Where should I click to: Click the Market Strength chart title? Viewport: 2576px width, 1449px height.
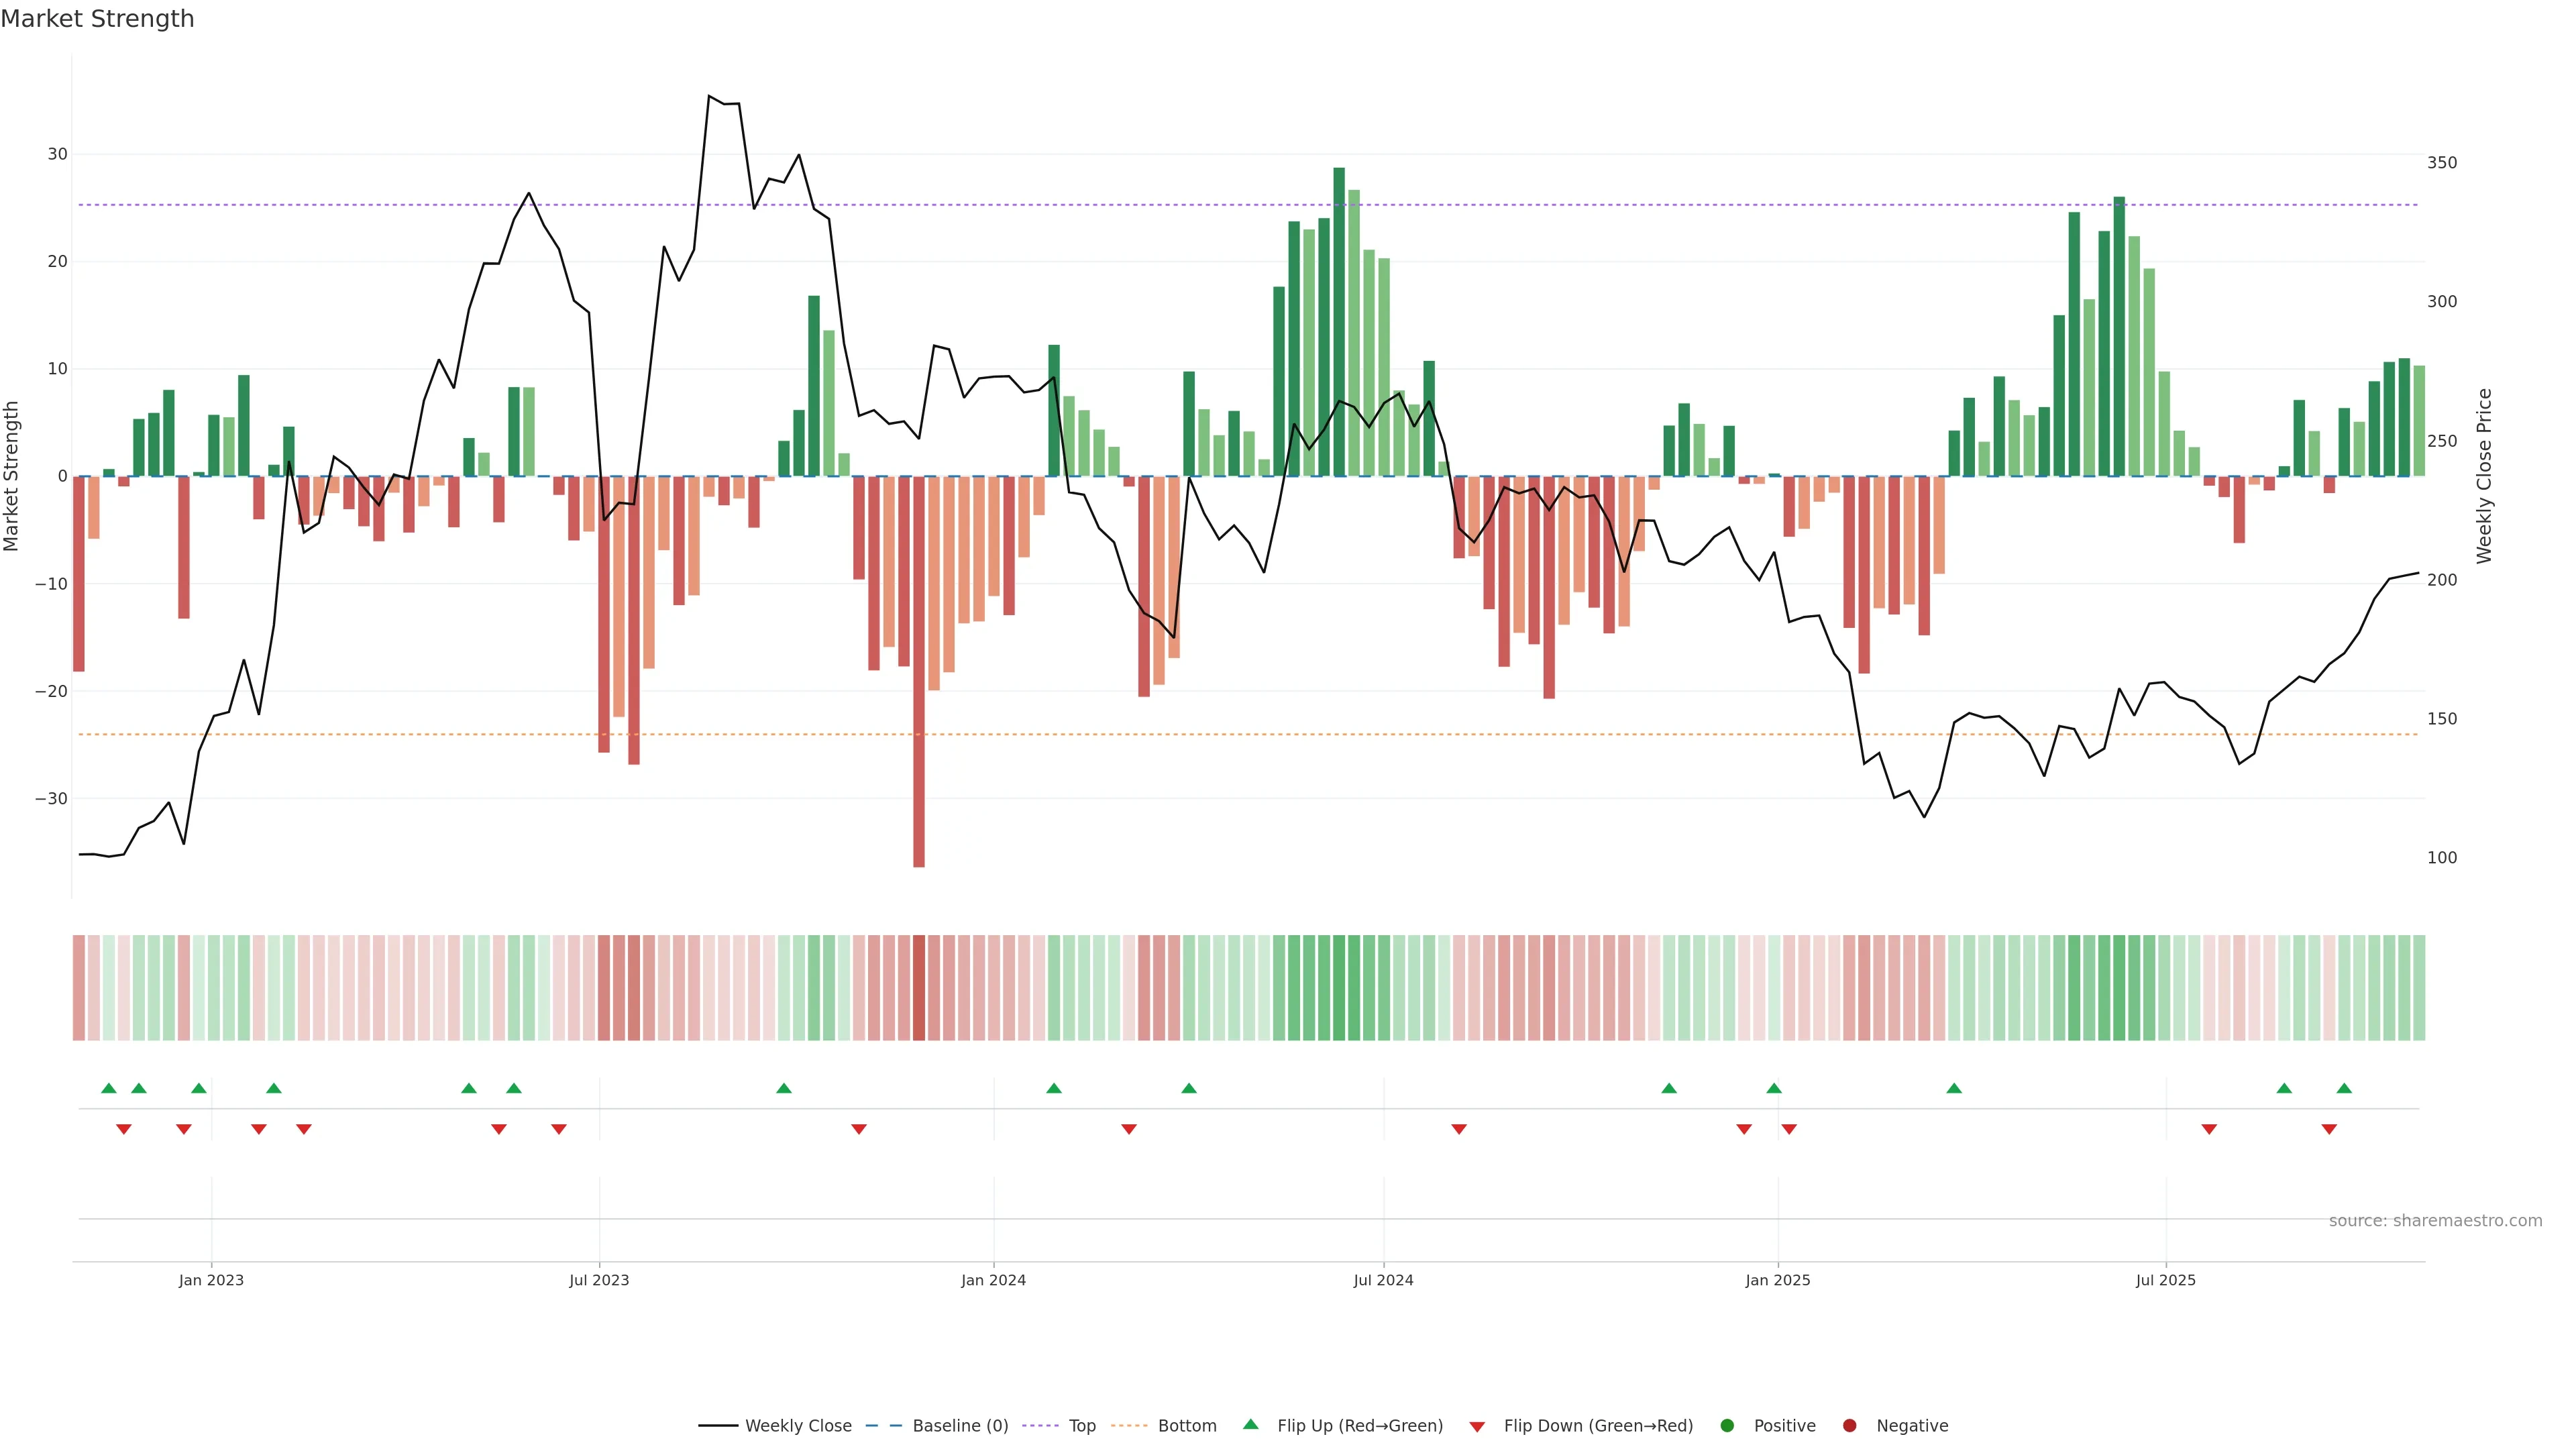click(x=97, y=19)
